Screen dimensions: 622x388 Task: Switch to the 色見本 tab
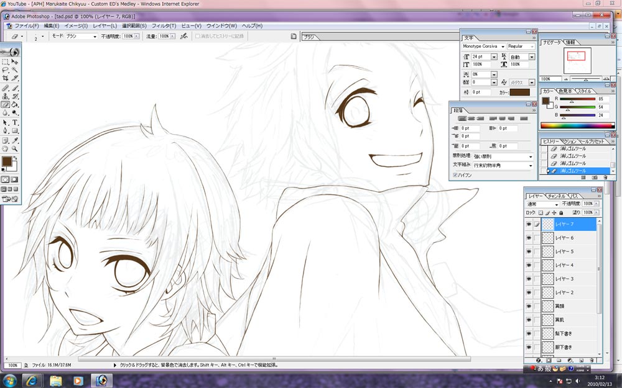pyautogui.click(x=565, y=91)
